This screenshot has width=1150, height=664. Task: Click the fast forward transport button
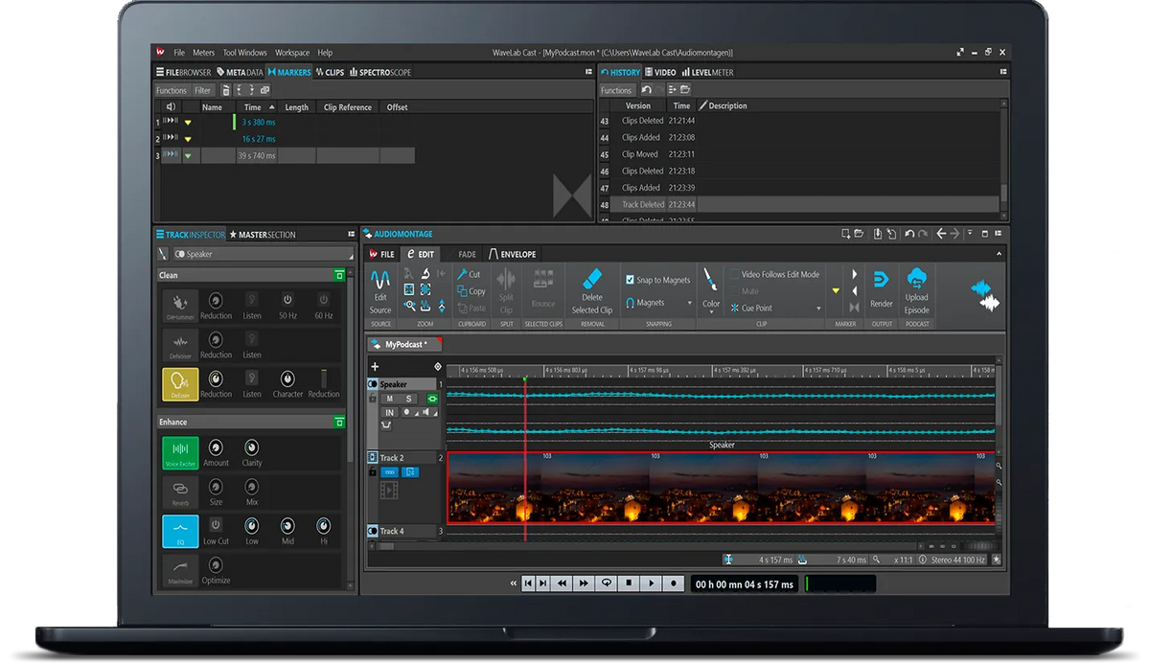point(583,583)
